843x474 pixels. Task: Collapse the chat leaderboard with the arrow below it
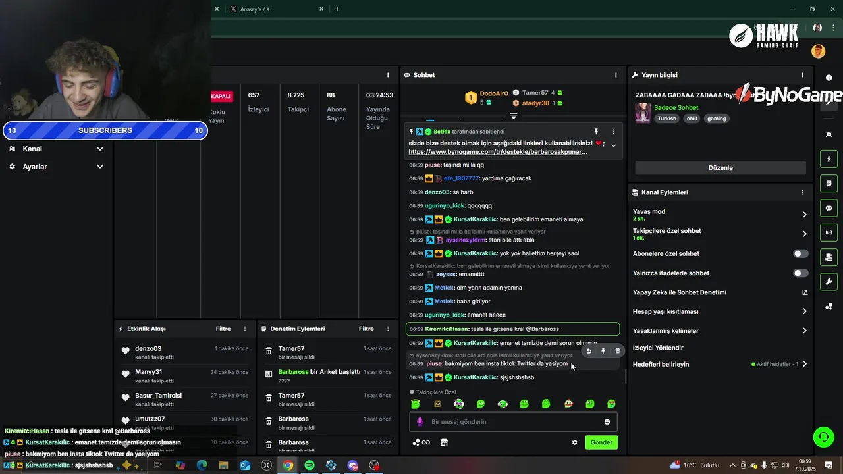[x=514, y=115]
